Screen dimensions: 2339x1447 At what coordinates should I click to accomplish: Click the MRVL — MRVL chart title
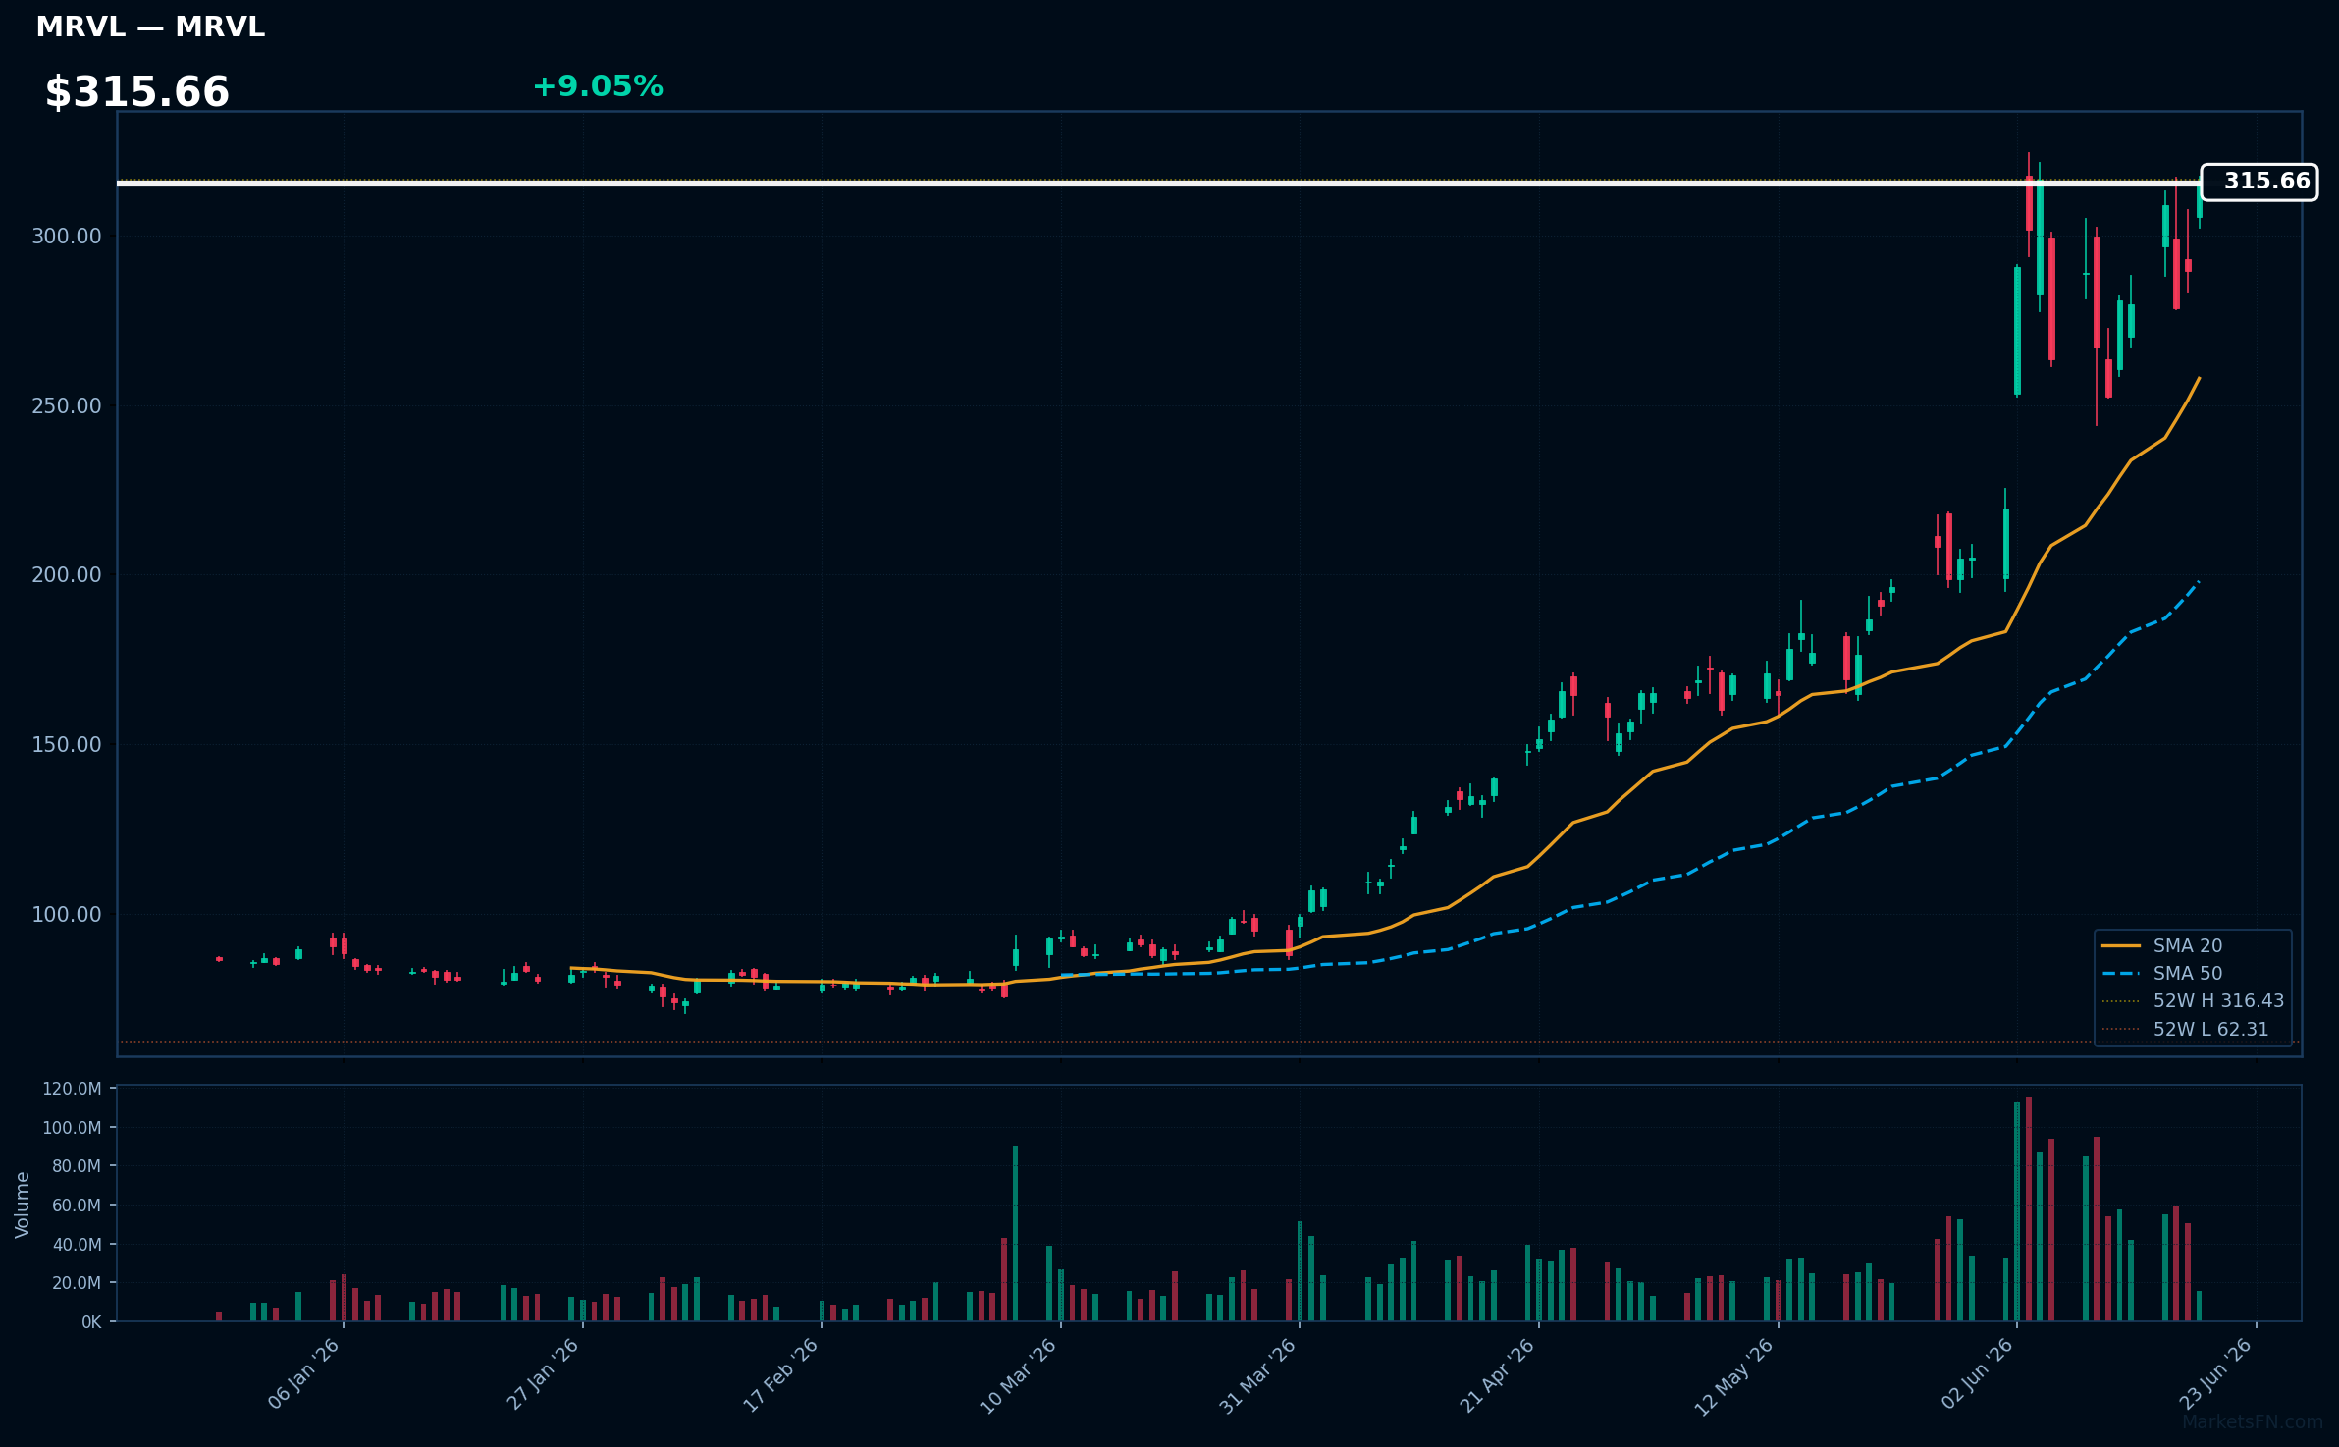tap(150, 27)
